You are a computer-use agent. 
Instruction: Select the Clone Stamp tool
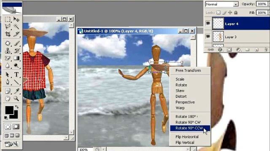pos(8,51)
